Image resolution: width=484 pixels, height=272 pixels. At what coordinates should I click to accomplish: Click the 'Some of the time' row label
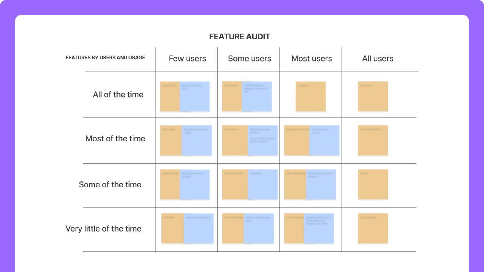tap(110, 185)
